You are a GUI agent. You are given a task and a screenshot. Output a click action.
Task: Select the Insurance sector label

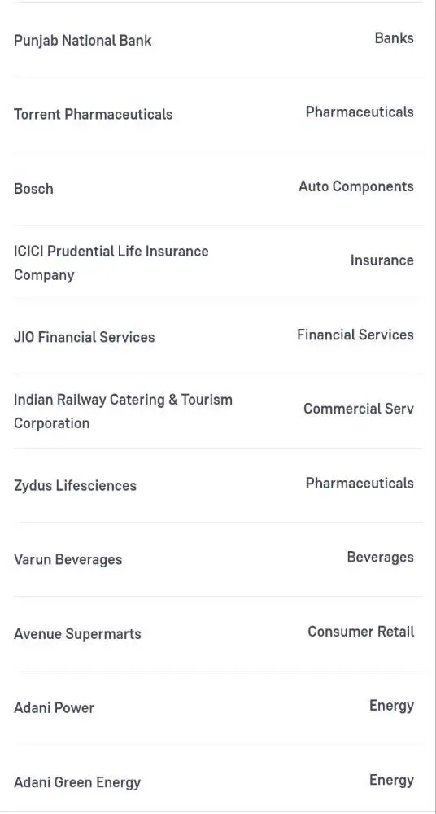(382, 260)
